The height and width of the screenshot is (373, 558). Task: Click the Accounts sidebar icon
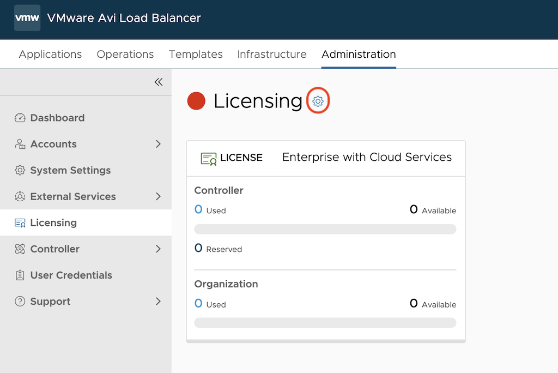20,144
